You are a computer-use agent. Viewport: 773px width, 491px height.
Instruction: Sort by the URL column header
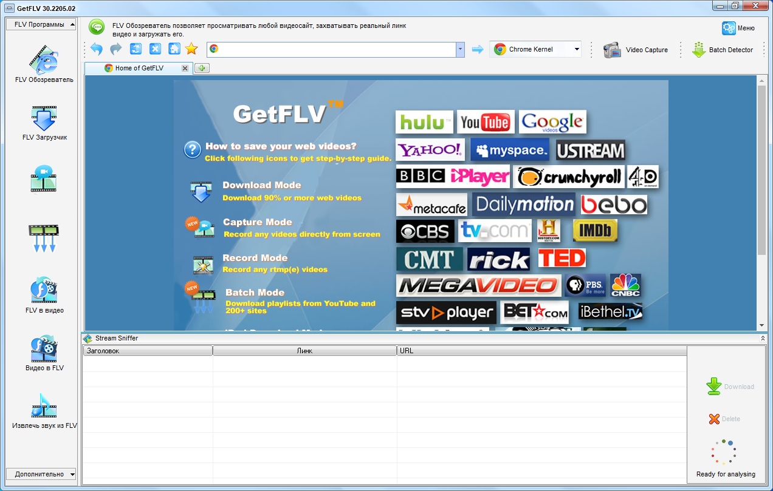542,351
